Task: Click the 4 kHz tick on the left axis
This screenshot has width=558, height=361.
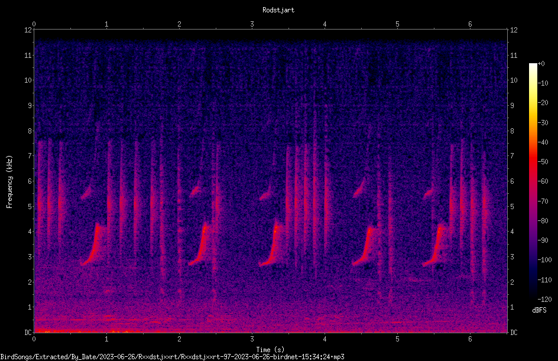Action: [30, 232]
